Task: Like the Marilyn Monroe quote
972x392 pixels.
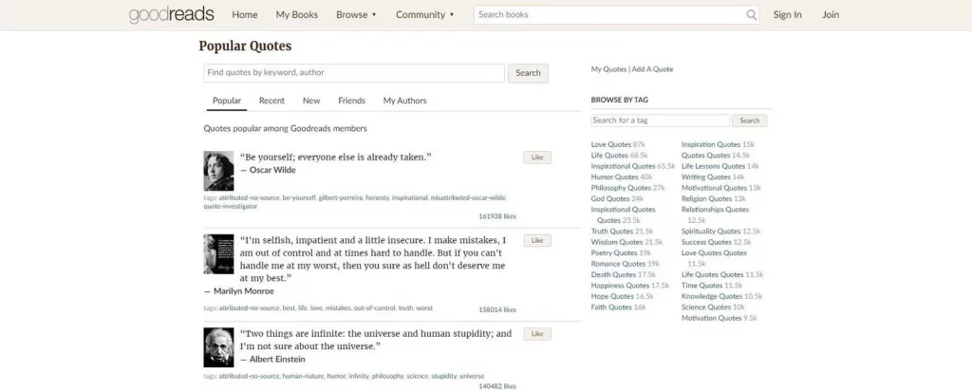Action: (x=537, y=241)
